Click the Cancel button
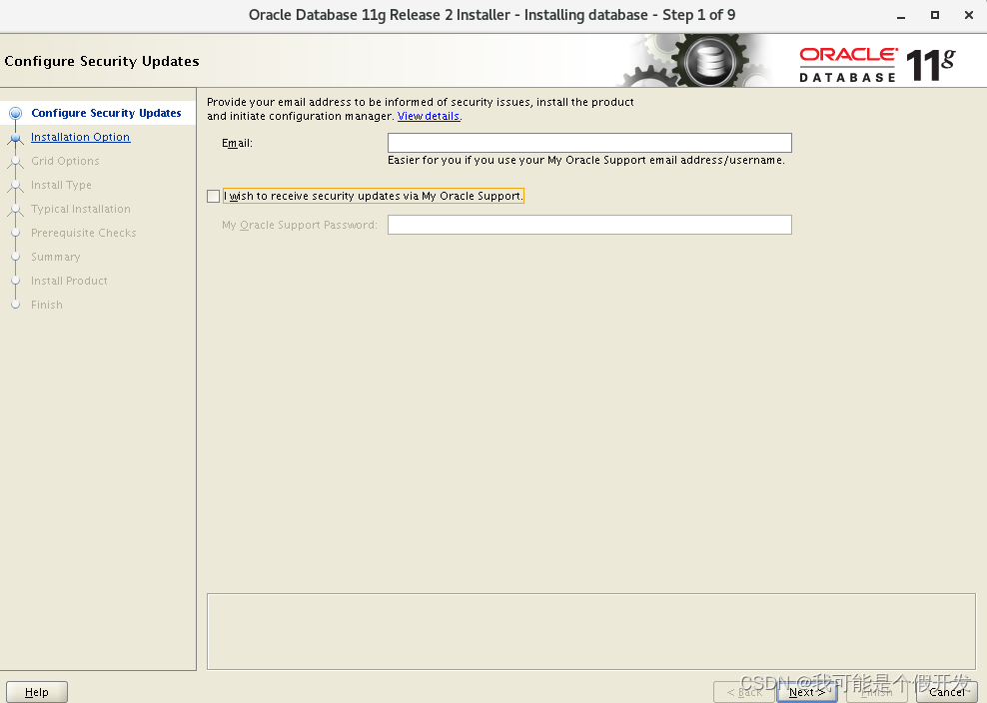Viewport: 987px width, 703px height. [x=946, y=692]
